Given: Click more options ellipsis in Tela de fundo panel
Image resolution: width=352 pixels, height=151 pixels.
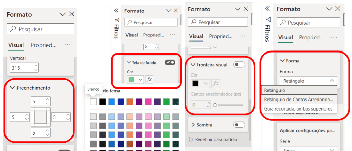Looking at the screenshot, I should click(173, 35).
